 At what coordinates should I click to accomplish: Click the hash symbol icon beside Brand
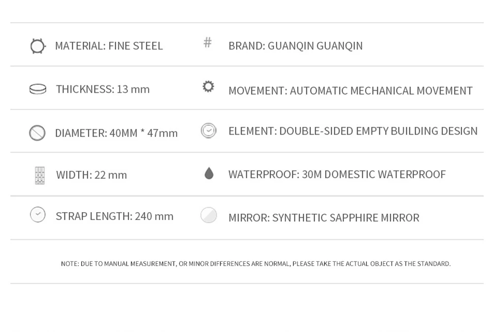(208, 43)
